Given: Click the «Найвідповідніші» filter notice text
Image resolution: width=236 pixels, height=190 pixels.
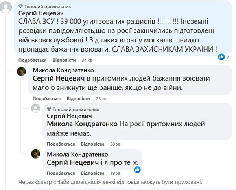Looking at the screenshot, I should [x=111, y=182].
